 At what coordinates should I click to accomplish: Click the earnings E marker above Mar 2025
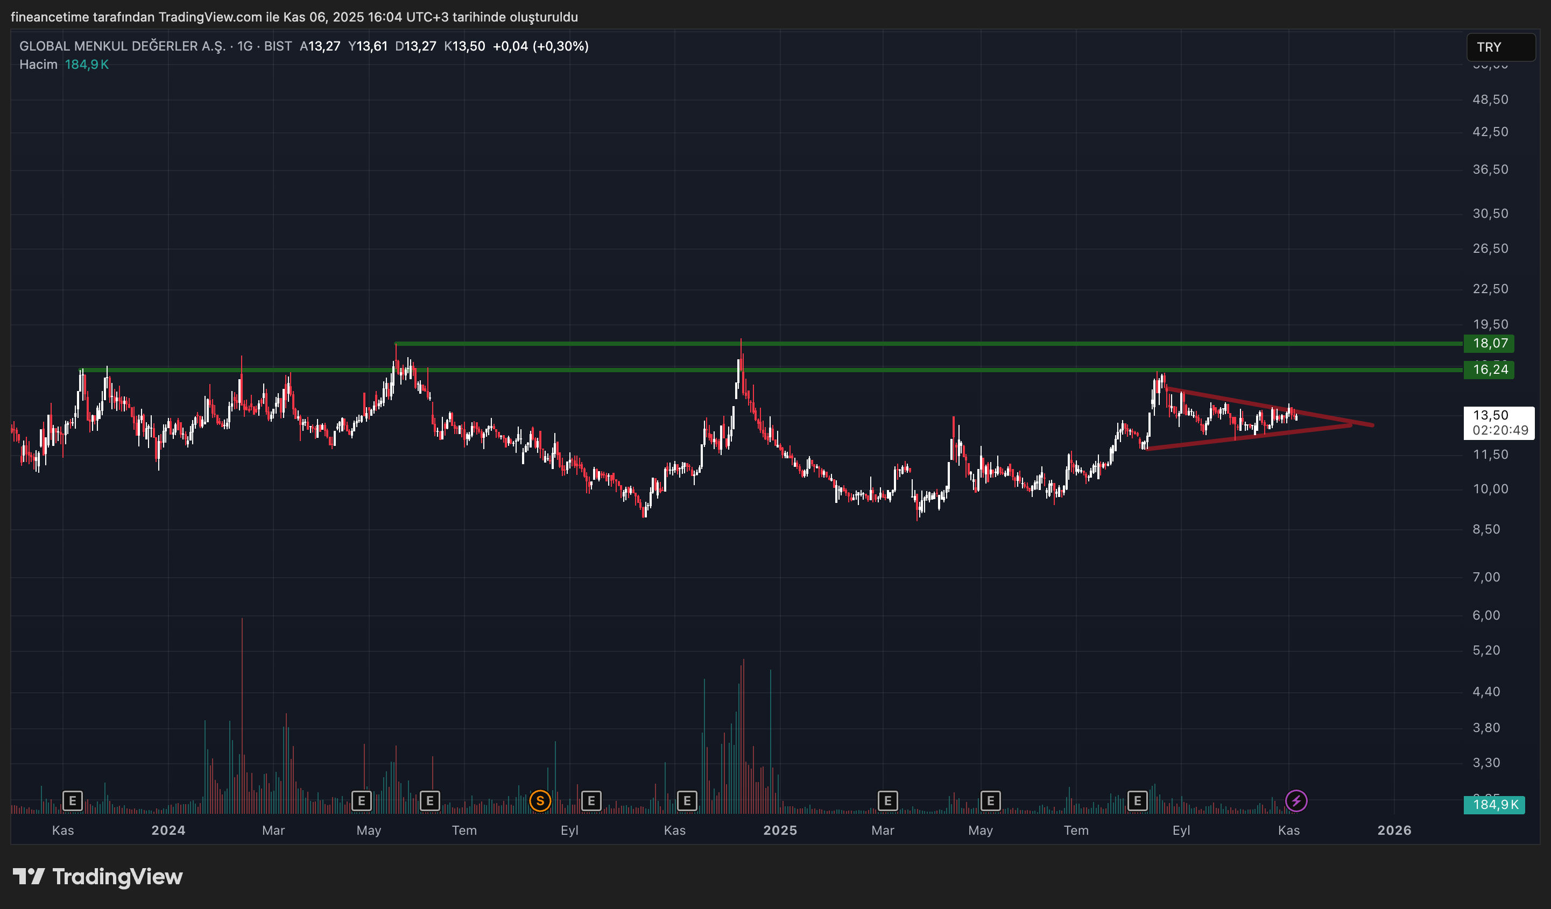(887, 801)
